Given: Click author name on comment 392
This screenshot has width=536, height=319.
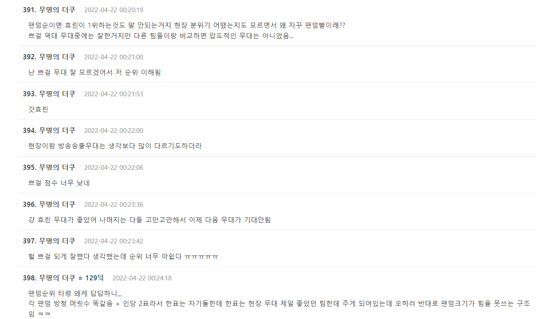Looking at the screenshot, I should [57, 57].
